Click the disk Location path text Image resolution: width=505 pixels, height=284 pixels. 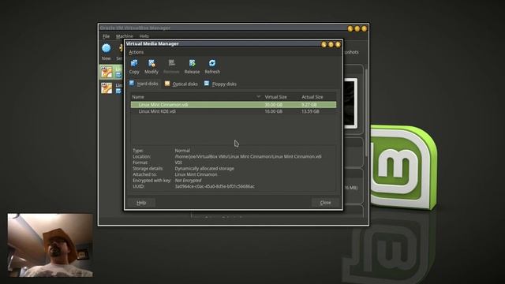pos(248,156)
